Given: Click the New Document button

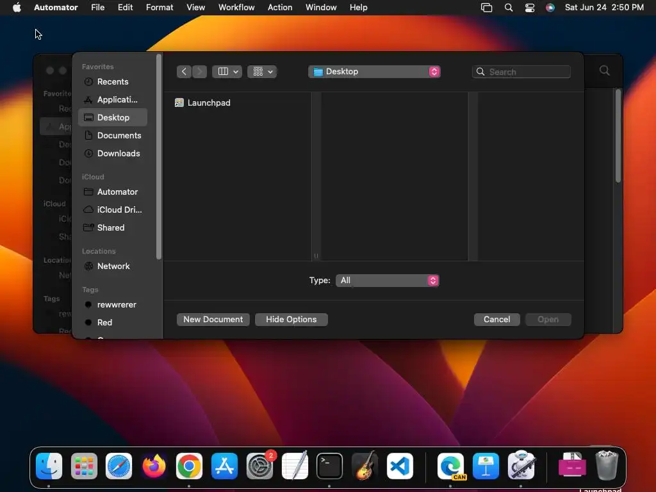Looking at the screenshot, I should 213,319.
